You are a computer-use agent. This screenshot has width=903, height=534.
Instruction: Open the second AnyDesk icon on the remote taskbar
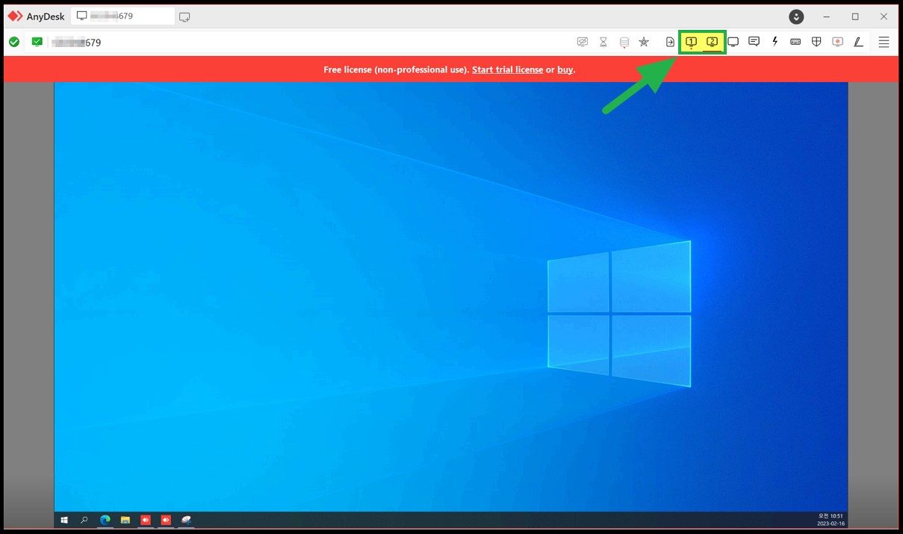[x=166, y=520]
